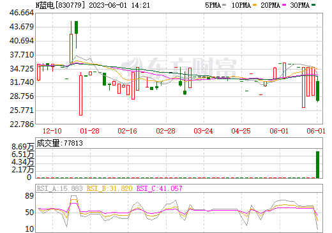Click the last green candlestick at right edge
332x233 pixels.
[317, 91]
